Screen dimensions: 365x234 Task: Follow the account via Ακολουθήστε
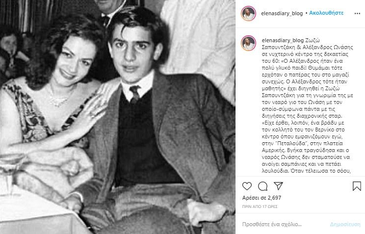[326, 13]
